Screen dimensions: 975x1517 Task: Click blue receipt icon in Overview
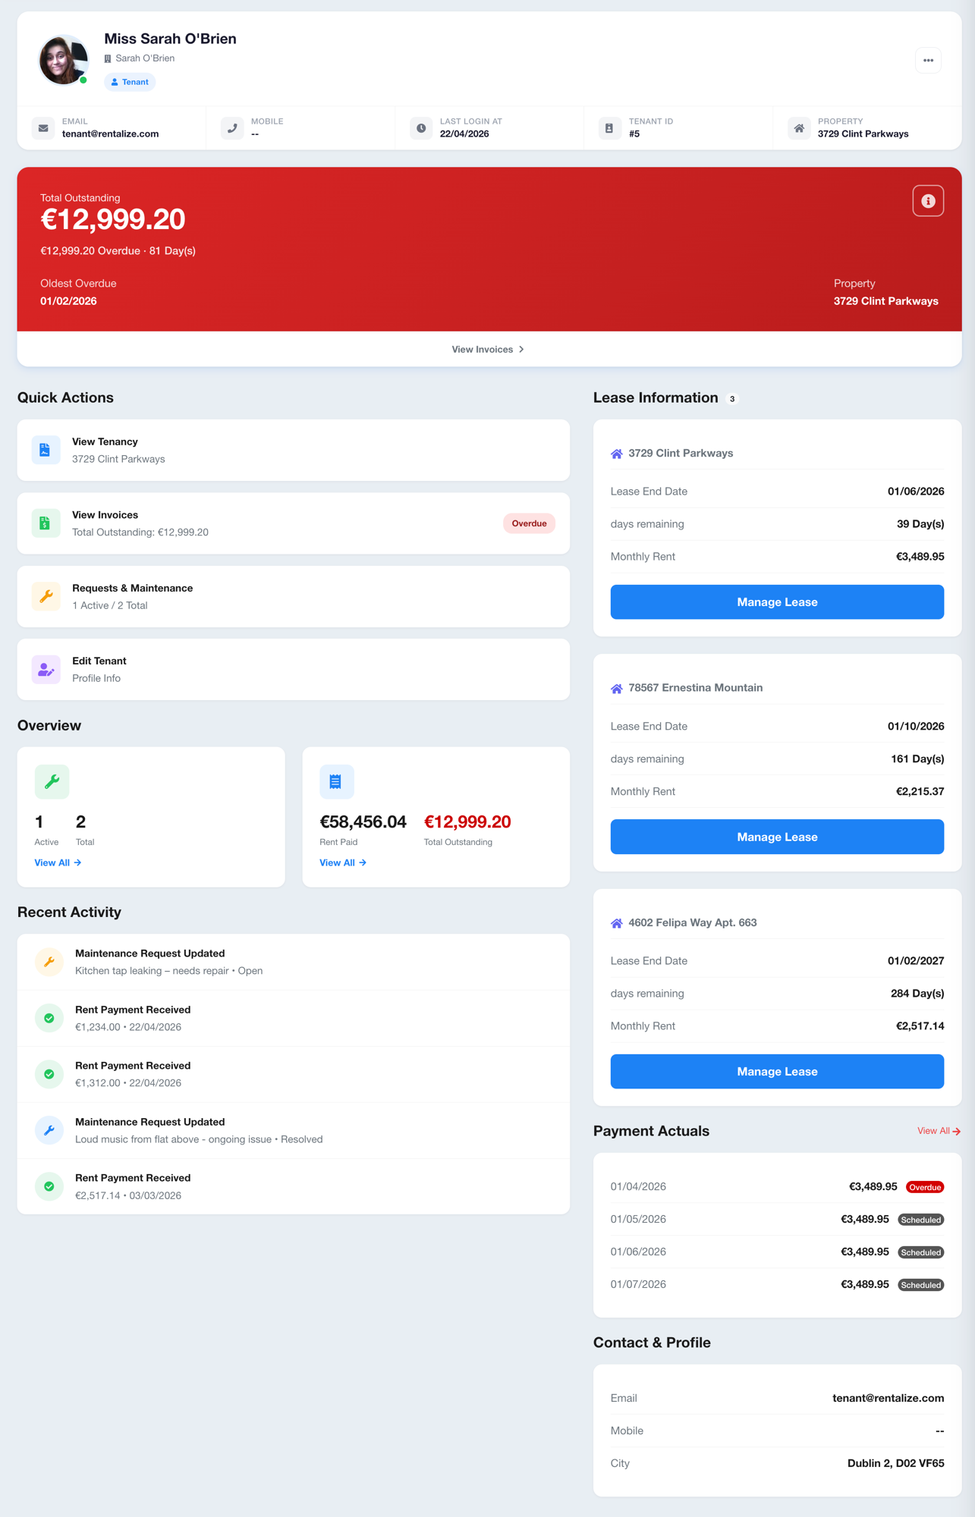pyautogui.click(x=336, y=781)
